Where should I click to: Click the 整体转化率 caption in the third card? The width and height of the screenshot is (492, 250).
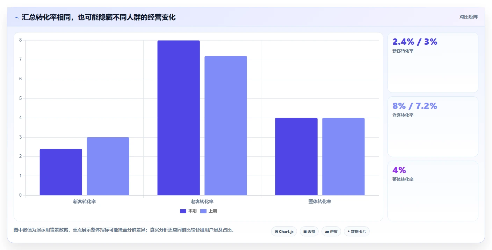coord(403,179)
